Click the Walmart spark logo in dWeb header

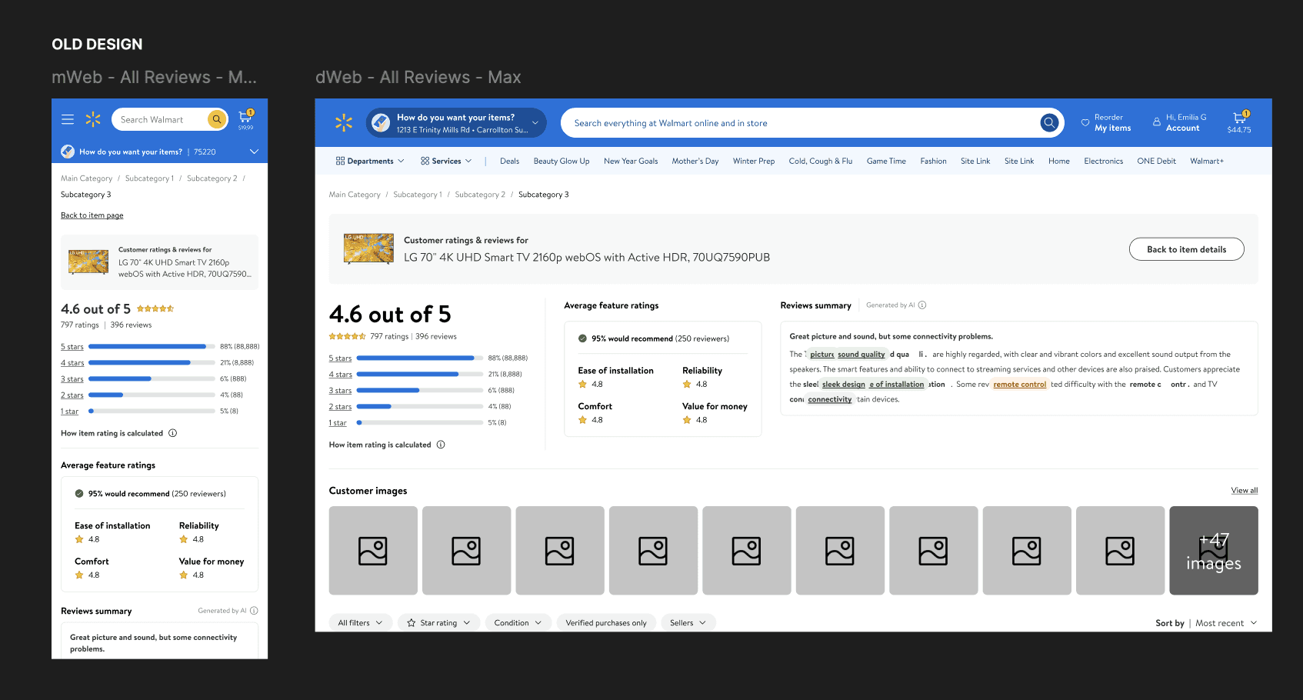(x=344, y=123)
